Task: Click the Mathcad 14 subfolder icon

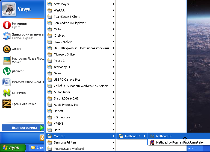Action: tap(121, 136)
